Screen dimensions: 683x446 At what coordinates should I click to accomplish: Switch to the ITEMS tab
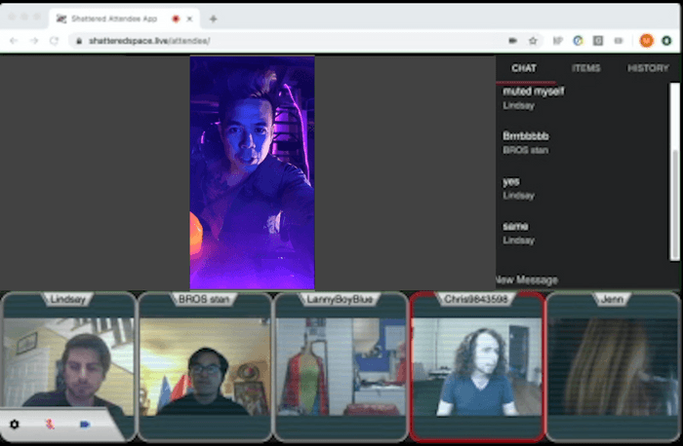585,68
